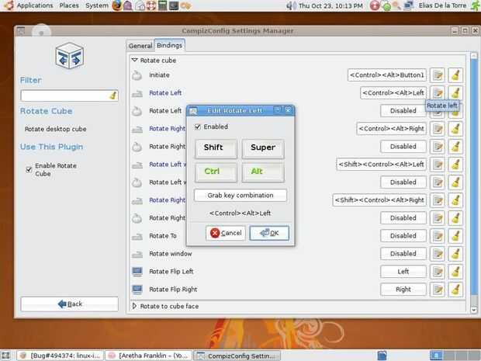
Task: Open the Applications menu
Action: click(35, 5)
